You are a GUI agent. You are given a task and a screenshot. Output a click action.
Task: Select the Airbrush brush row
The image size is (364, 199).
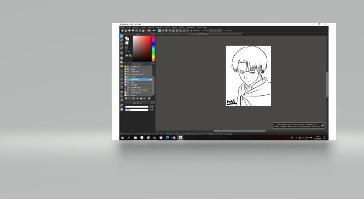[138, 79]
